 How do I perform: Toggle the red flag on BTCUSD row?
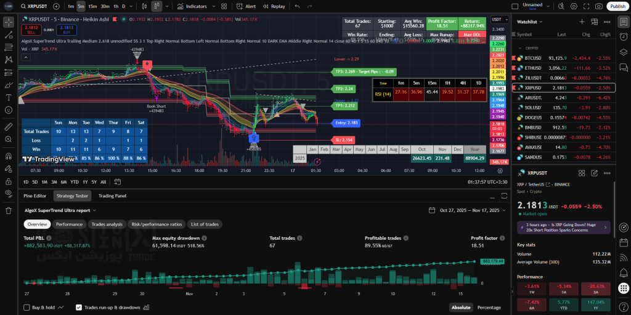515,58
